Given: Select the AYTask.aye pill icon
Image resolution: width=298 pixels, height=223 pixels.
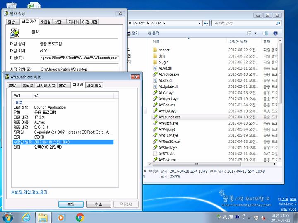Looking at the screenshot, I should [x=155, y=160].
